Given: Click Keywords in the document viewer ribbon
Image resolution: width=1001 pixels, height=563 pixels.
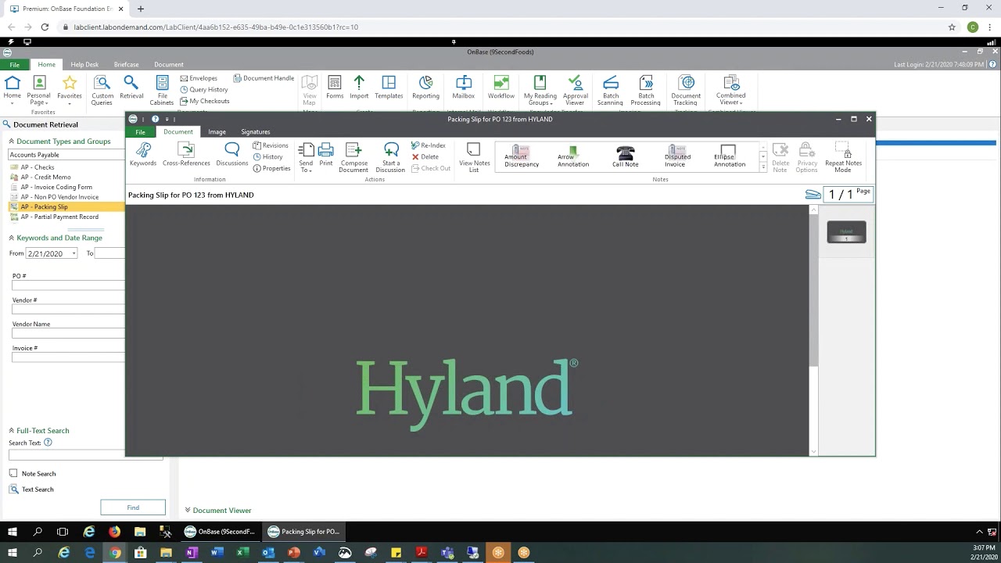Looking at the screenshot, I should (143, 155).
